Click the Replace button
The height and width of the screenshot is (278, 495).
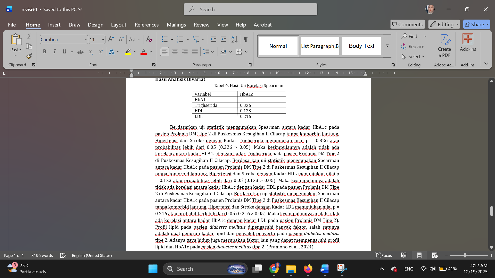click(x=413, y=46)
